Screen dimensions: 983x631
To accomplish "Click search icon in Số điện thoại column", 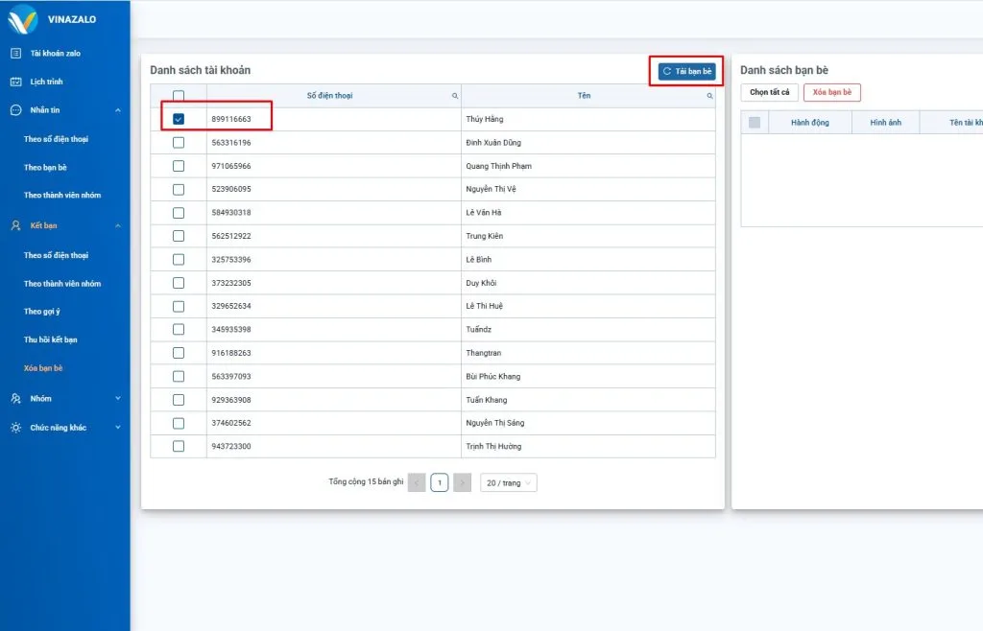I will (455, 96).
